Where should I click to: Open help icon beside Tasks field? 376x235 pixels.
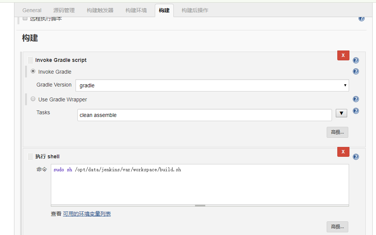[x=356, y=111]
